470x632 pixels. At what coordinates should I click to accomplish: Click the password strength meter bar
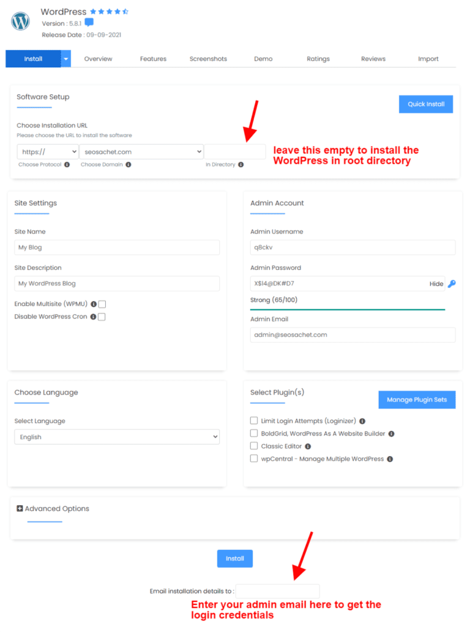click(348, 309)
